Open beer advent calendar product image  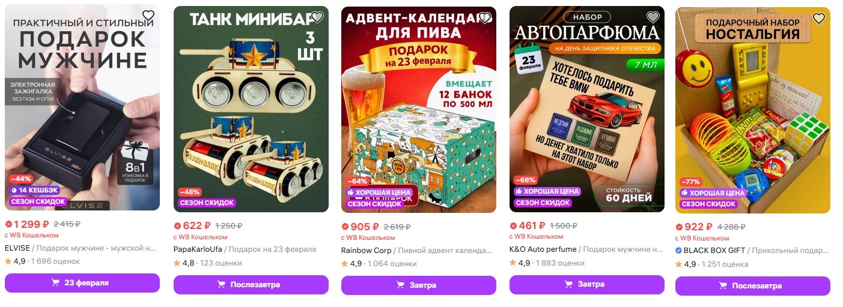pos(419,110)
